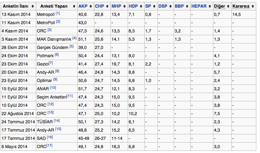Sort by HEPAR column arrow icon

[209, 6]
